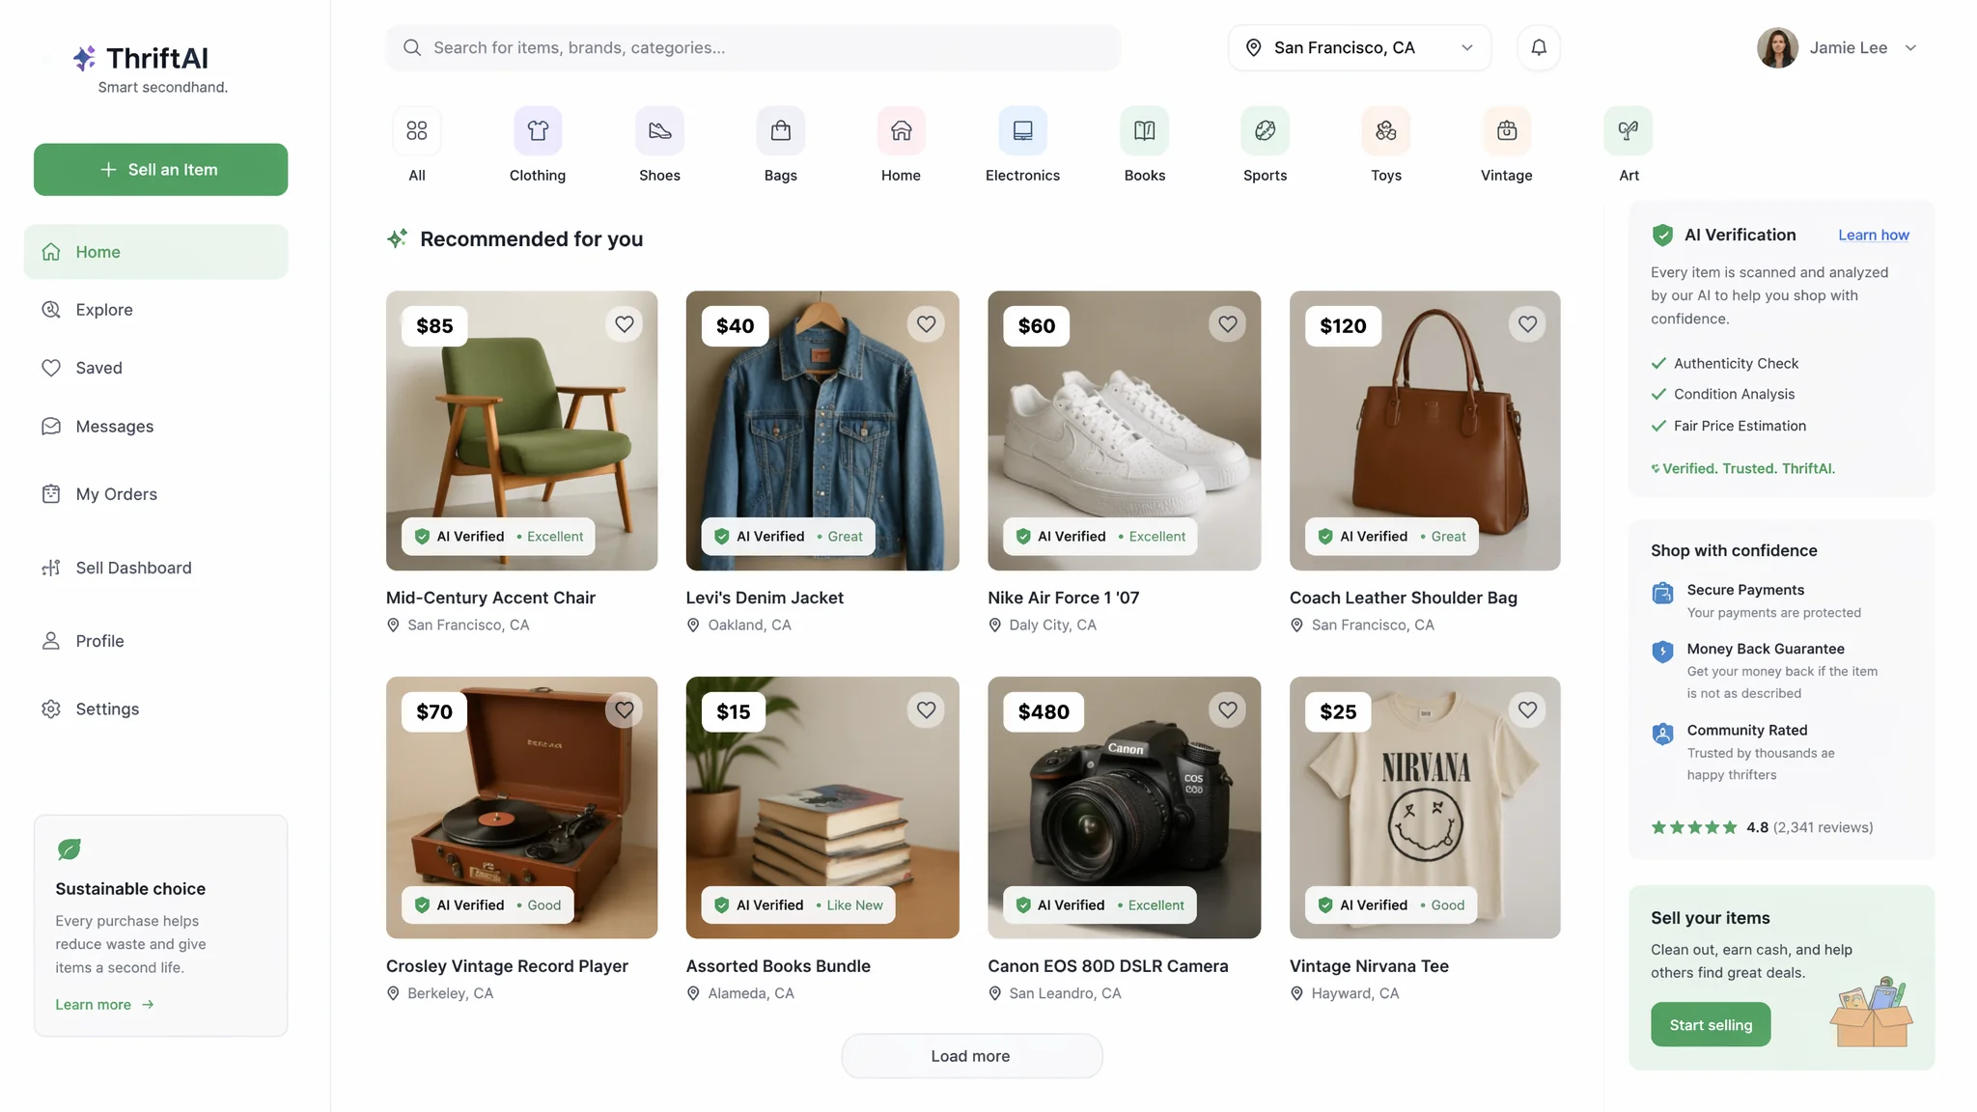Open the Coach leather bag product photo
1977x1112 pixels.
[1425, 431]
